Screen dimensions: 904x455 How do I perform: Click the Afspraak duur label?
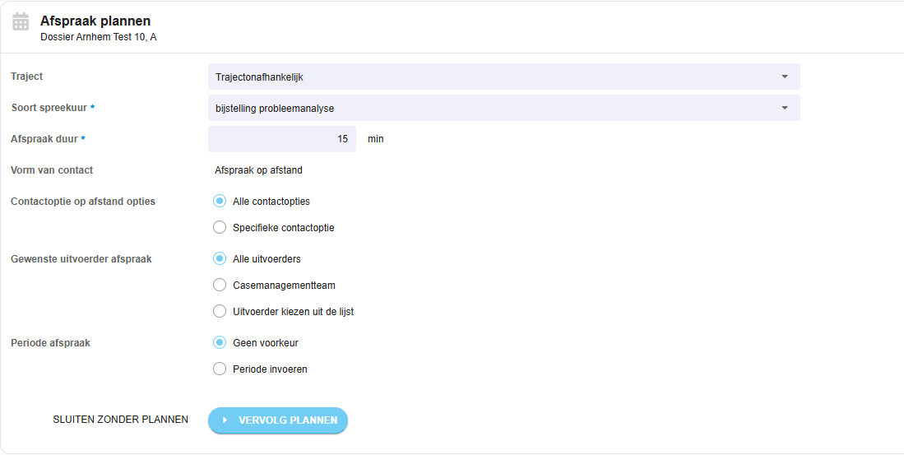tap(44, 139)
